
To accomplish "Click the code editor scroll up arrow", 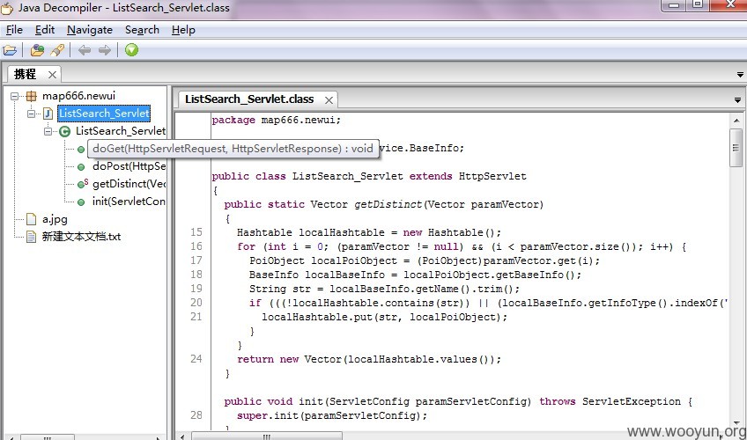I will (736, 121).
